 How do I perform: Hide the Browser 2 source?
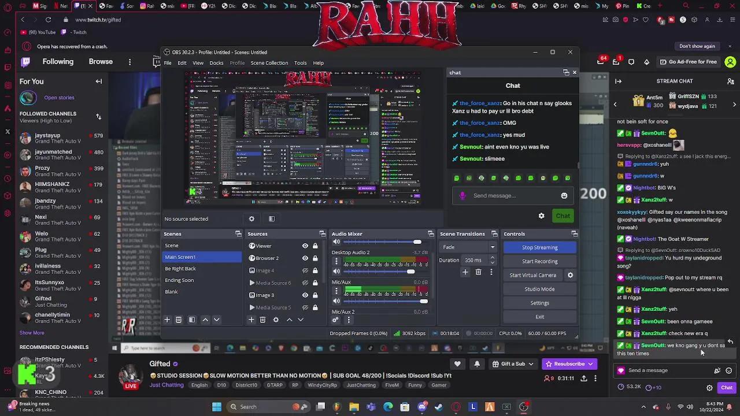coord(305,258)
